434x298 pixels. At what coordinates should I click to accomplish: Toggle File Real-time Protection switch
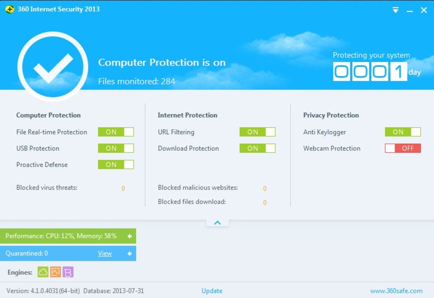click(x=116, y=132)
